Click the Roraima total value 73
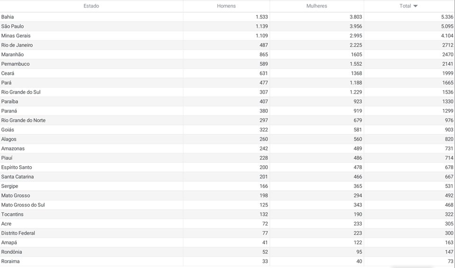This screenshot has height=268, width=455. [x=450, y=261]
